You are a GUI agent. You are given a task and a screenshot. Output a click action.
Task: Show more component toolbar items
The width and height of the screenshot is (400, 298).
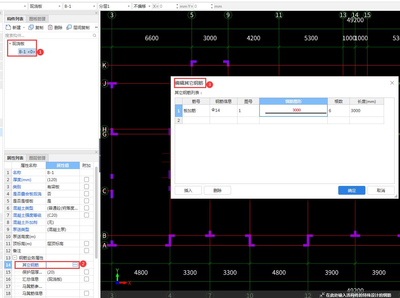(x=96, y=27)
